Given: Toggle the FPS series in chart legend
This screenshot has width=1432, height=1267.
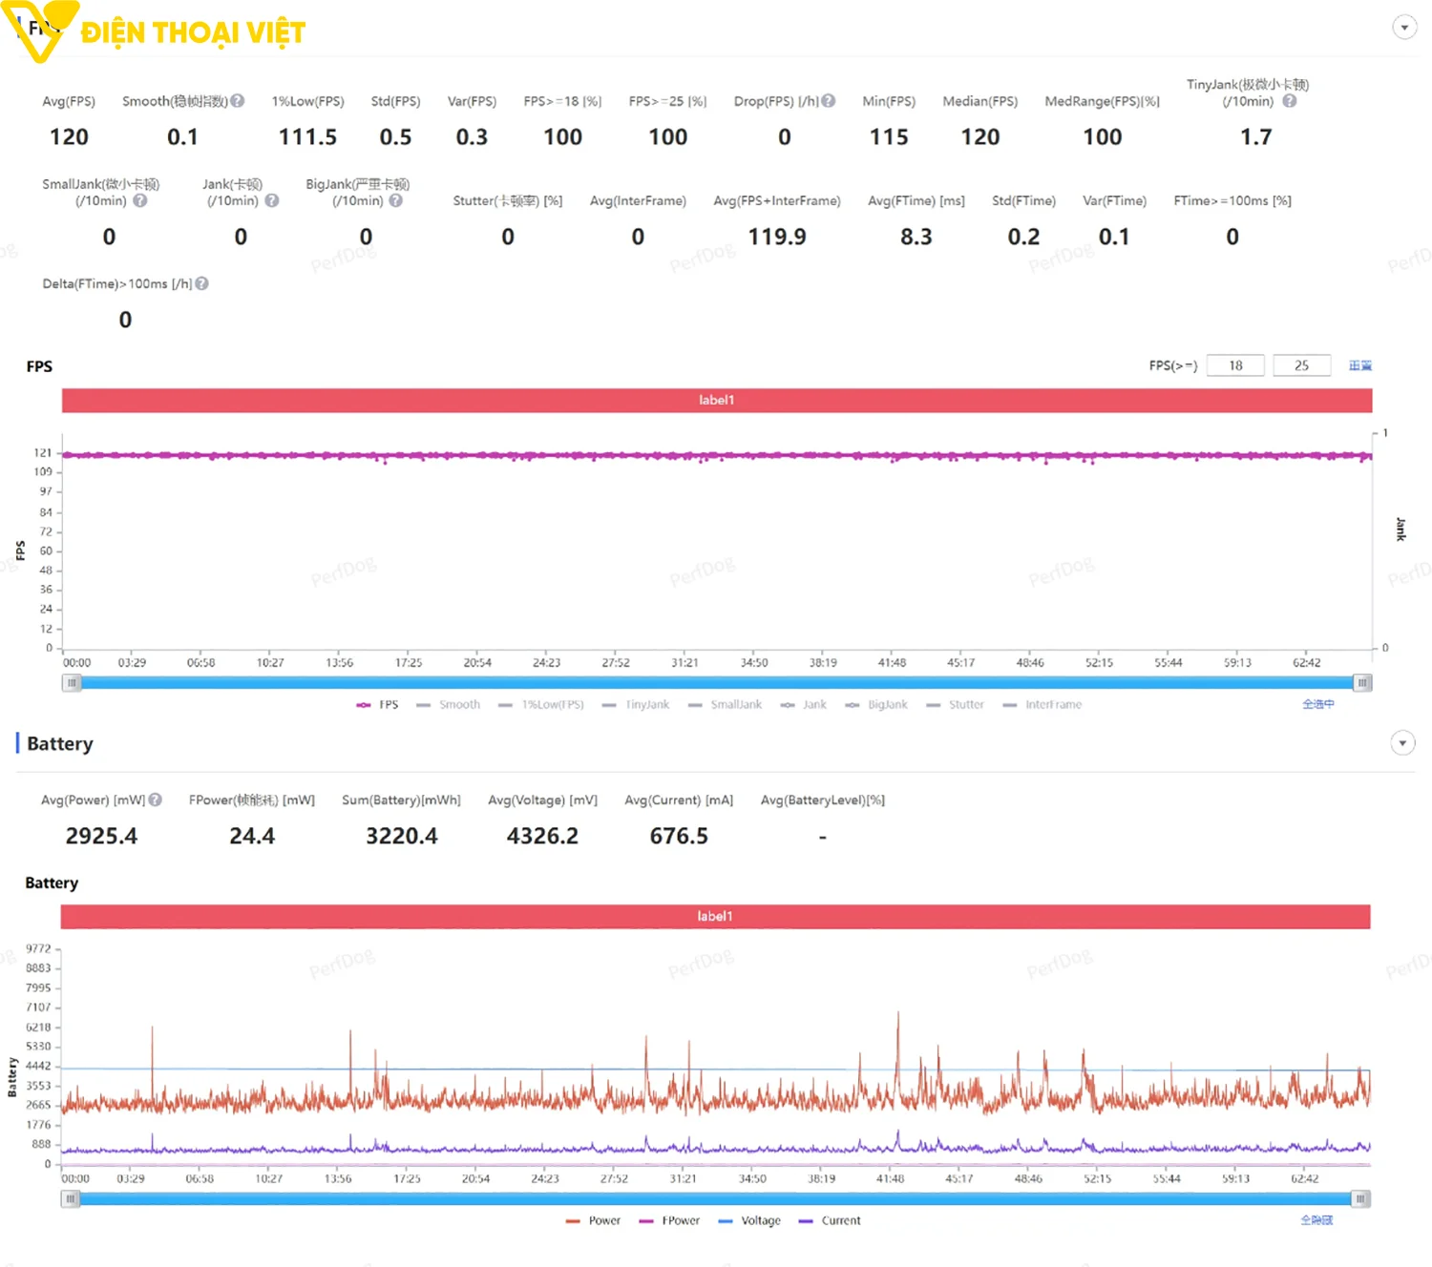Looking at the screenshot, I should (378, 705).
